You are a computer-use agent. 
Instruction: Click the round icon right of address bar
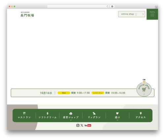click(x=112, y=6)
